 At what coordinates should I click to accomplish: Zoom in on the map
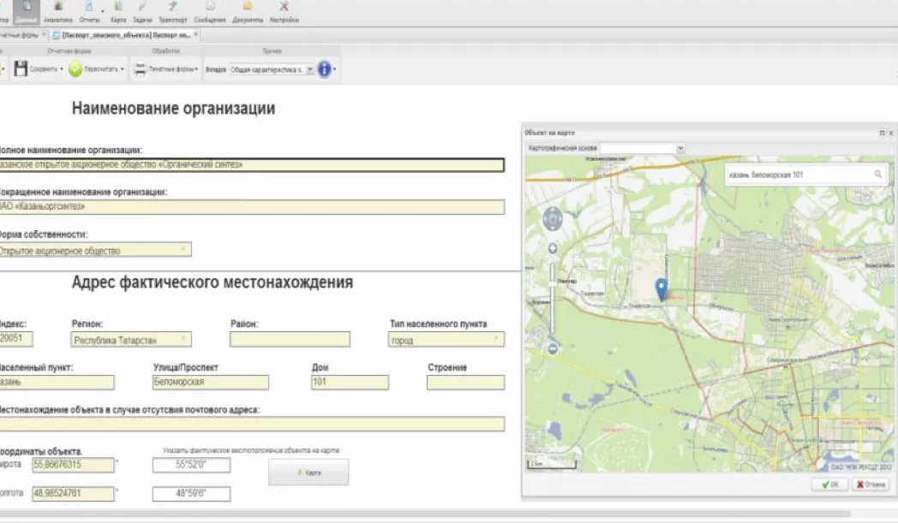pyautogui.click(x=553, y=248)
